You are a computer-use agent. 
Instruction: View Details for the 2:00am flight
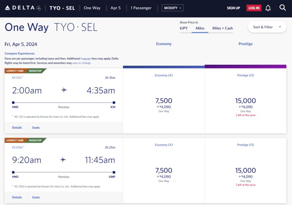click(x=17, y=128)
